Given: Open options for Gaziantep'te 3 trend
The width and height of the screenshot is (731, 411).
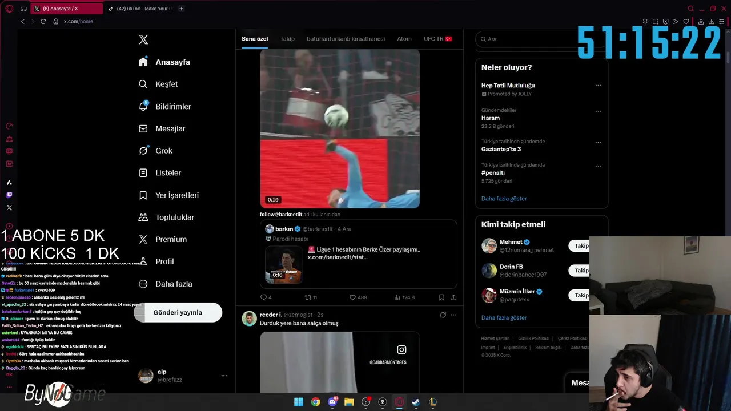Looking at the screenshot, I should pos(598,143).
